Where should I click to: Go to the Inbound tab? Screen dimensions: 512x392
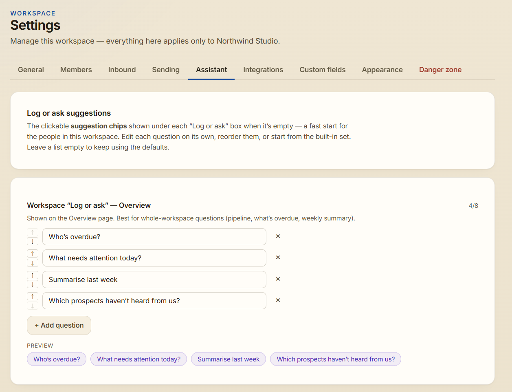point(122,70)
